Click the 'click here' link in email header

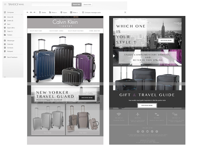click(x=76, y=17)
